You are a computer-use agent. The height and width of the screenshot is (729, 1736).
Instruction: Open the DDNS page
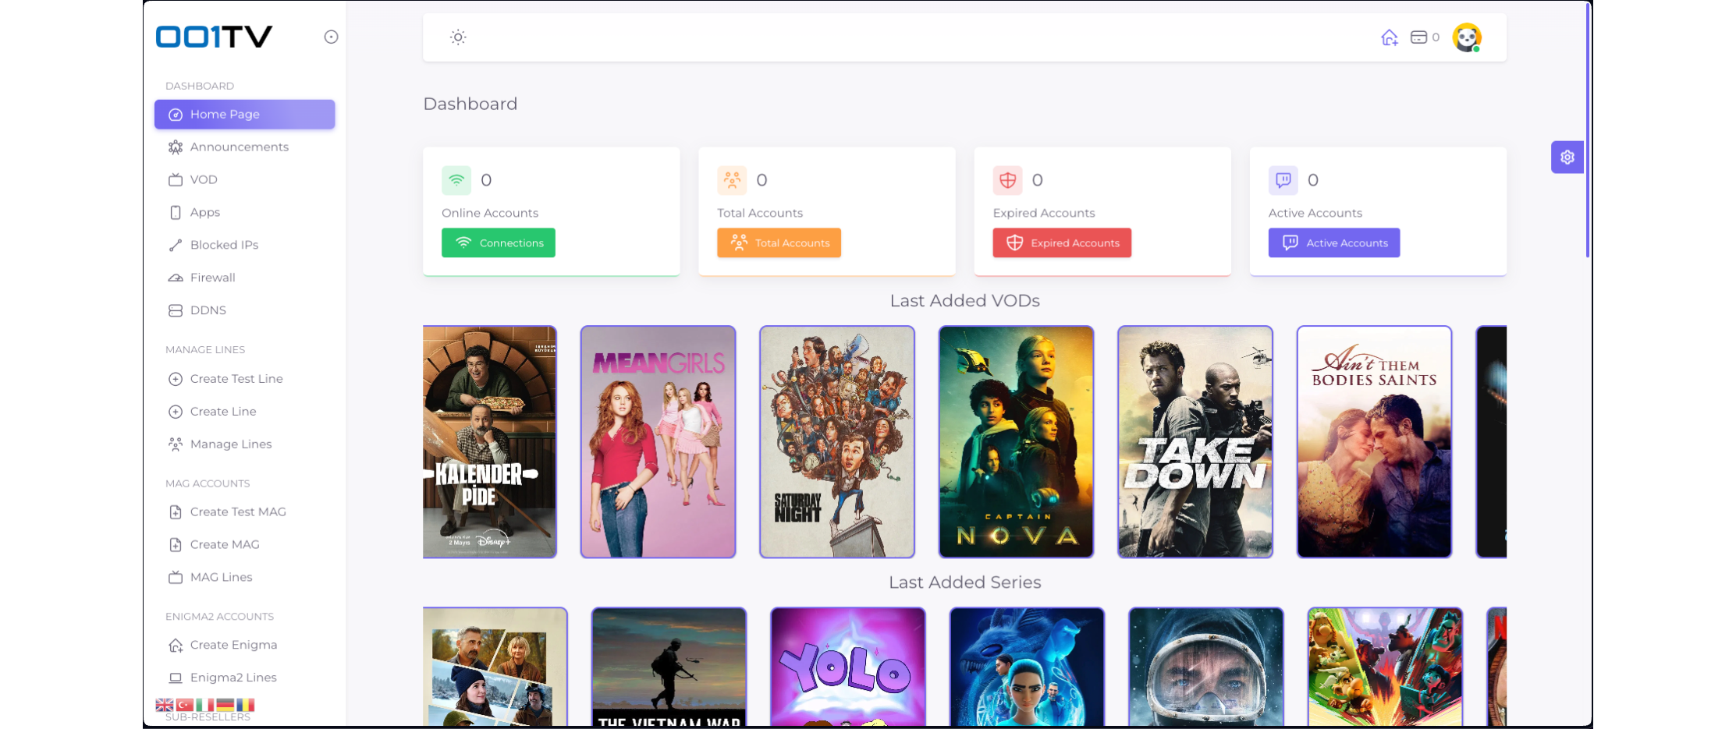[x=245, y=311]
